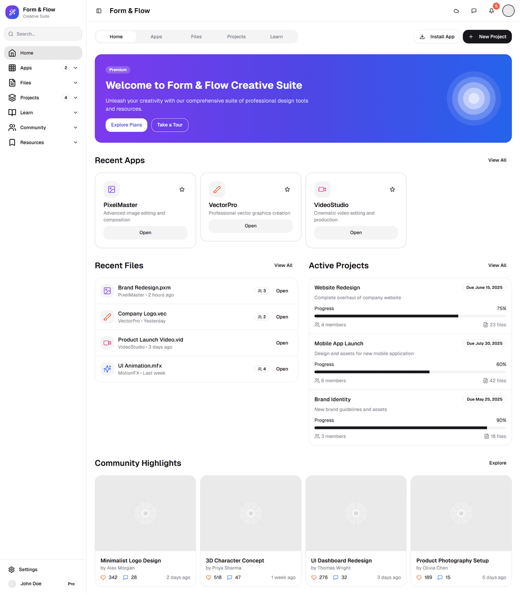Switch to the Learn tab
The height and width of the screenshot is (595, 520).
pos(276,37)
